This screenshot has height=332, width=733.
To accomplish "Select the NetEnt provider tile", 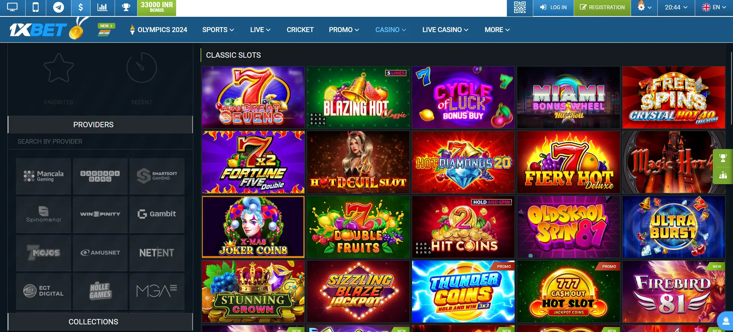I will click(157, 253).
